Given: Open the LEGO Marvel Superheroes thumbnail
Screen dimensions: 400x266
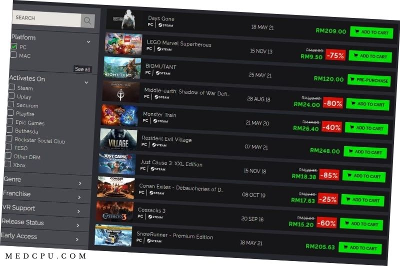Looking at the screenshot, I should click(x=123, y=43).
